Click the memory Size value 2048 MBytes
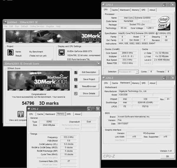This screenshot has height=168, width=177. [x=49, y=125]
